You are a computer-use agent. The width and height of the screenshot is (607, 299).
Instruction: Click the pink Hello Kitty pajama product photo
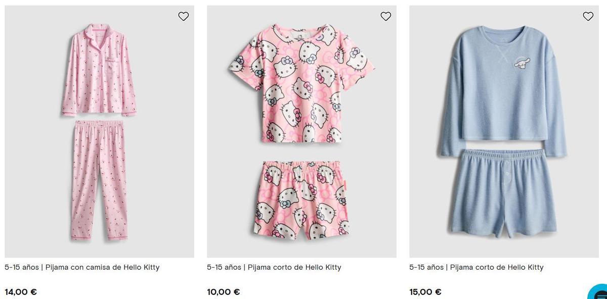coord(99,131)
